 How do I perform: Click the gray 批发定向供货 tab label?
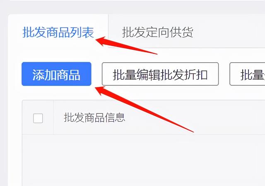point(157,32)
